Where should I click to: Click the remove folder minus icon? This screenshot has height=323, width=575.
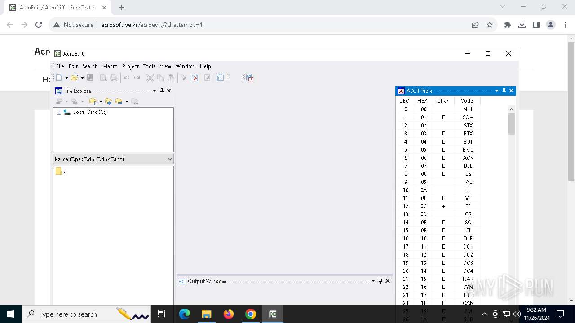pyautogui.click(x=119, y=101)
